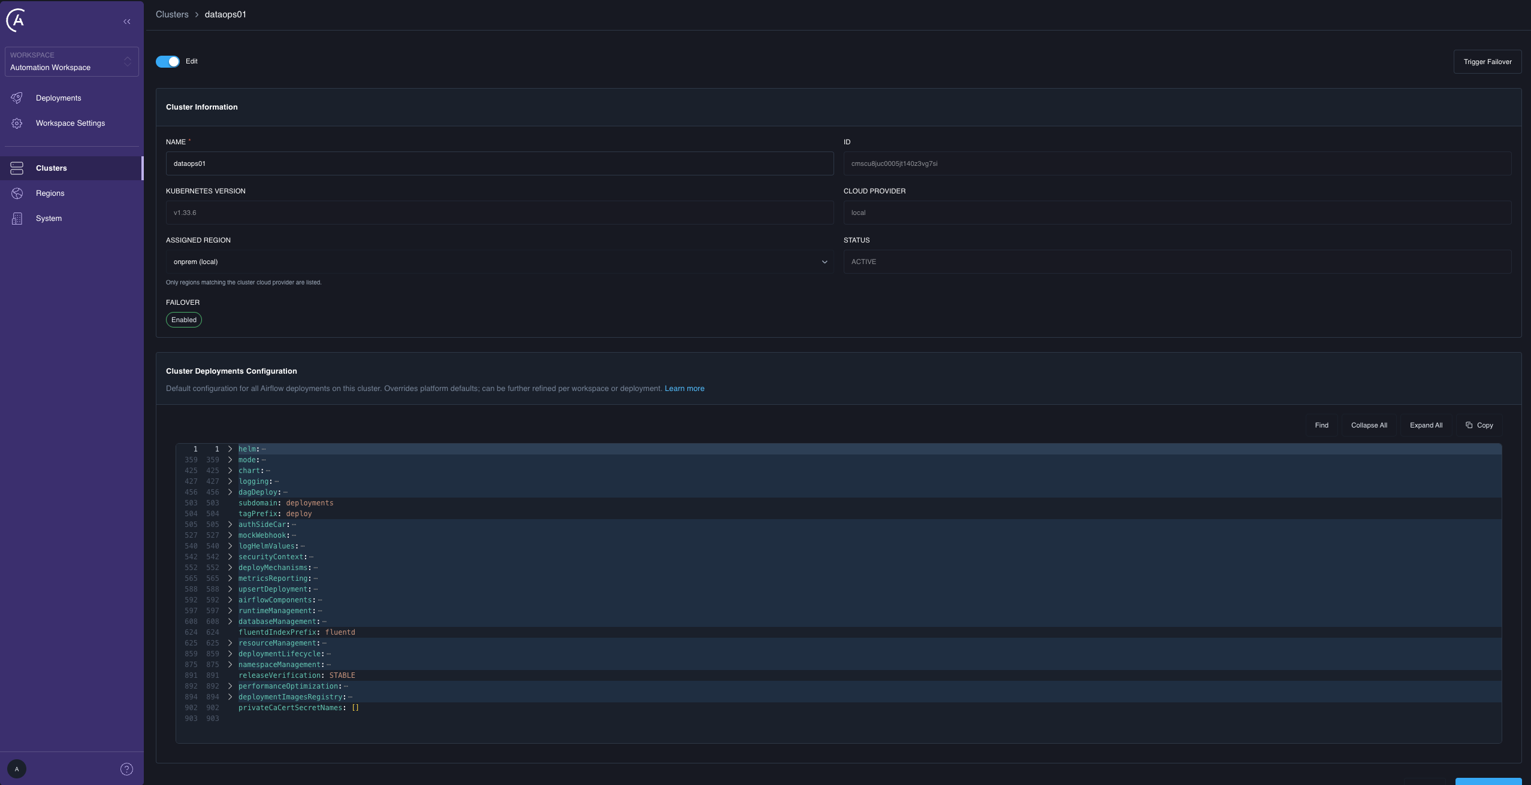Click the releaseVerification: STABLE line
1531x785 pixels.
(x=297, y=675)
